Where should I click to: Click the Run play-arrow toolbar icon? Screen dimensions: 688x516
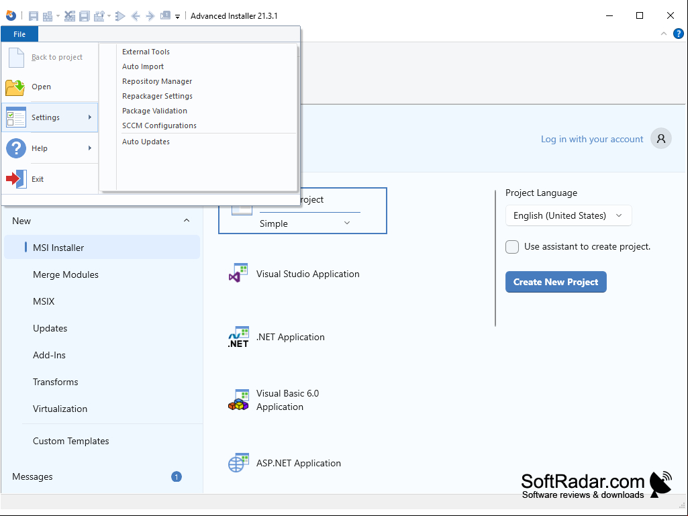click(x=120, y=16)
